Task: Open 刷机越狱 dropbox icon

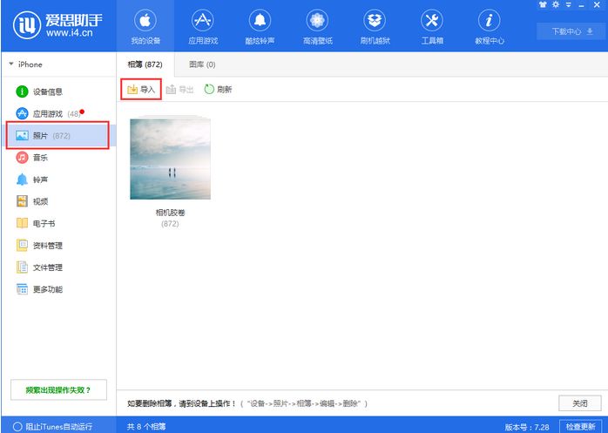Action: (375, 20)
